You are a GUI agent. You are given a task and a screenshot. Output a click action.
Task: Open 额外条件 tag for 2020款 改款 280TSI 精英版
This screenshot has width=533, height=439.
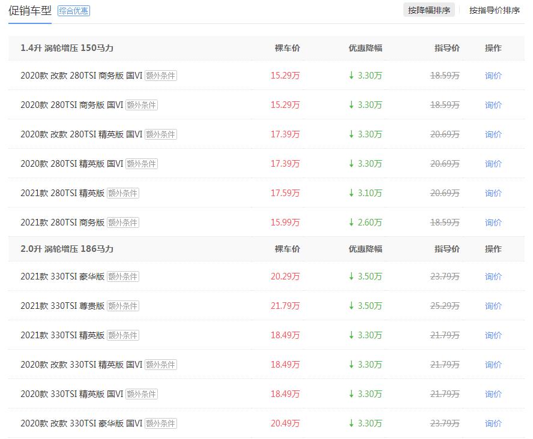coord(161,134)
